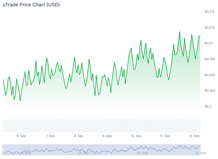Click the highest peak of the price line
Viewport: 218px width, 159px height.
coord(180,31)
